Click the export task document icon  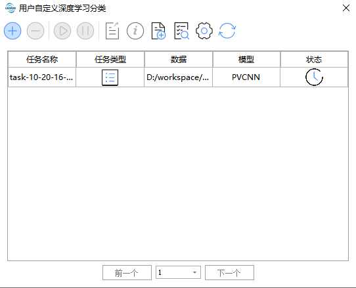[x=112, y=31]
